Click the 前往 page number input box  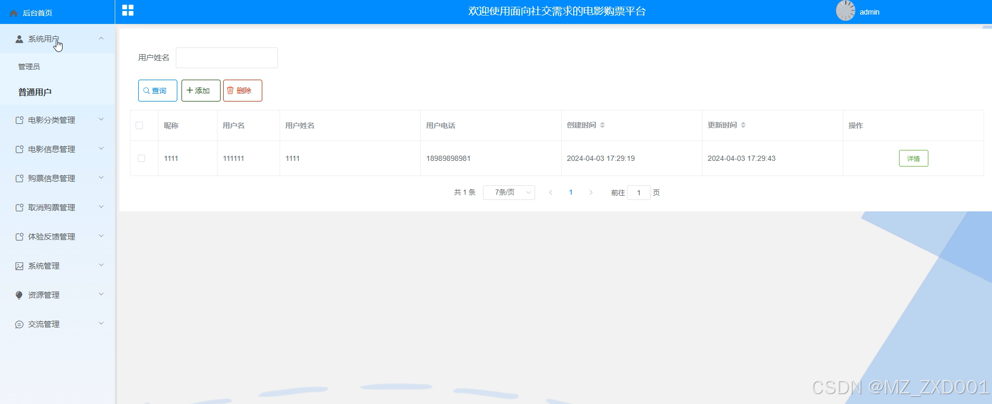click(639, 193)
